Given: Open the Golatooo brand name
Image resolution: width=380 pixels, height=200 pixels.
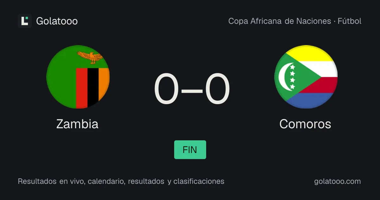Looking at the screenshot, I should click(x=57, y=21).
